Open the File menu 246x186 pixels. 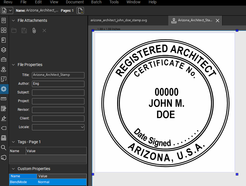tap(23, 2)
